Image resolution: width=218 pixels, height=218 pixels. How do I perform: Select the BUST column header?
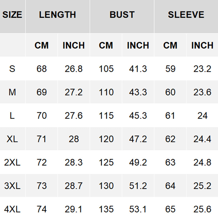[x=122, y=15]
